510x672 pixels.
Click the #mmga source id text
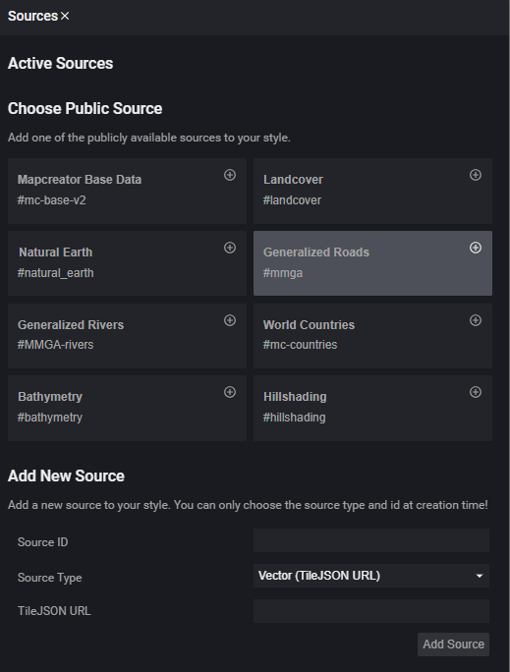coord(283,273)
